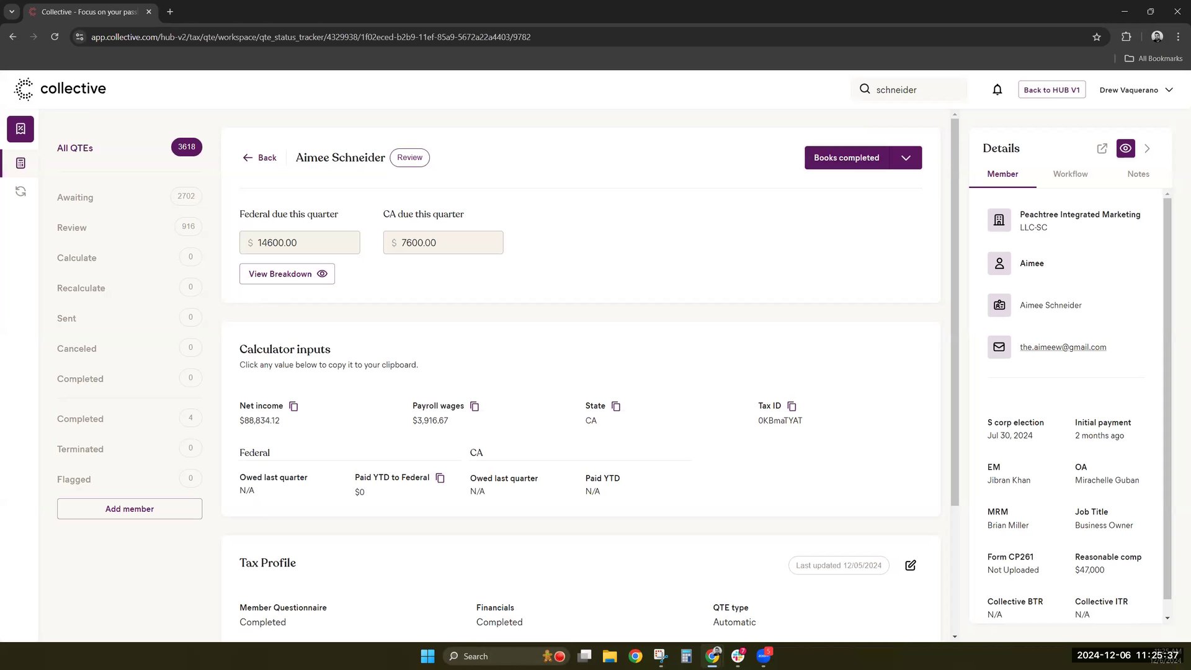The width and height of the screenshot is (1191, 670).
Task: Click the Tax ID copy icon
Action: pos(792,406)
